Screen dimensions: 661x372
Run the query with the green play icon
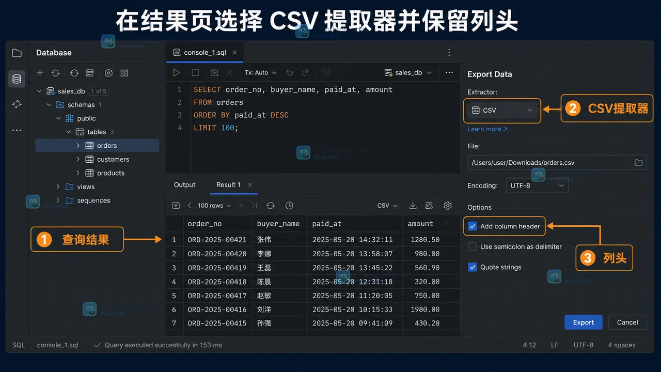pyautogui.click(x=177, y=73)
